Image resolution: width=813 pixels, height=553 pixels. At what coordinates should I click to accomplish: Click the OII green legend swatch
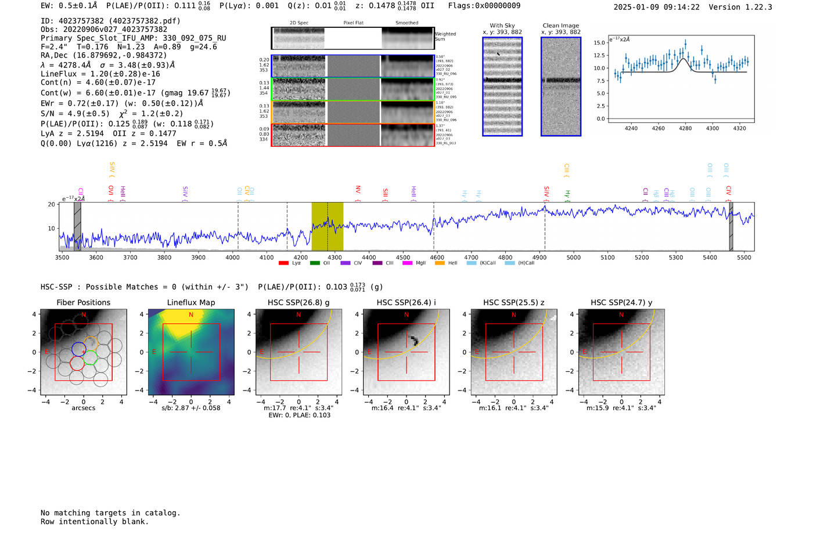click(x=315, y=263)
